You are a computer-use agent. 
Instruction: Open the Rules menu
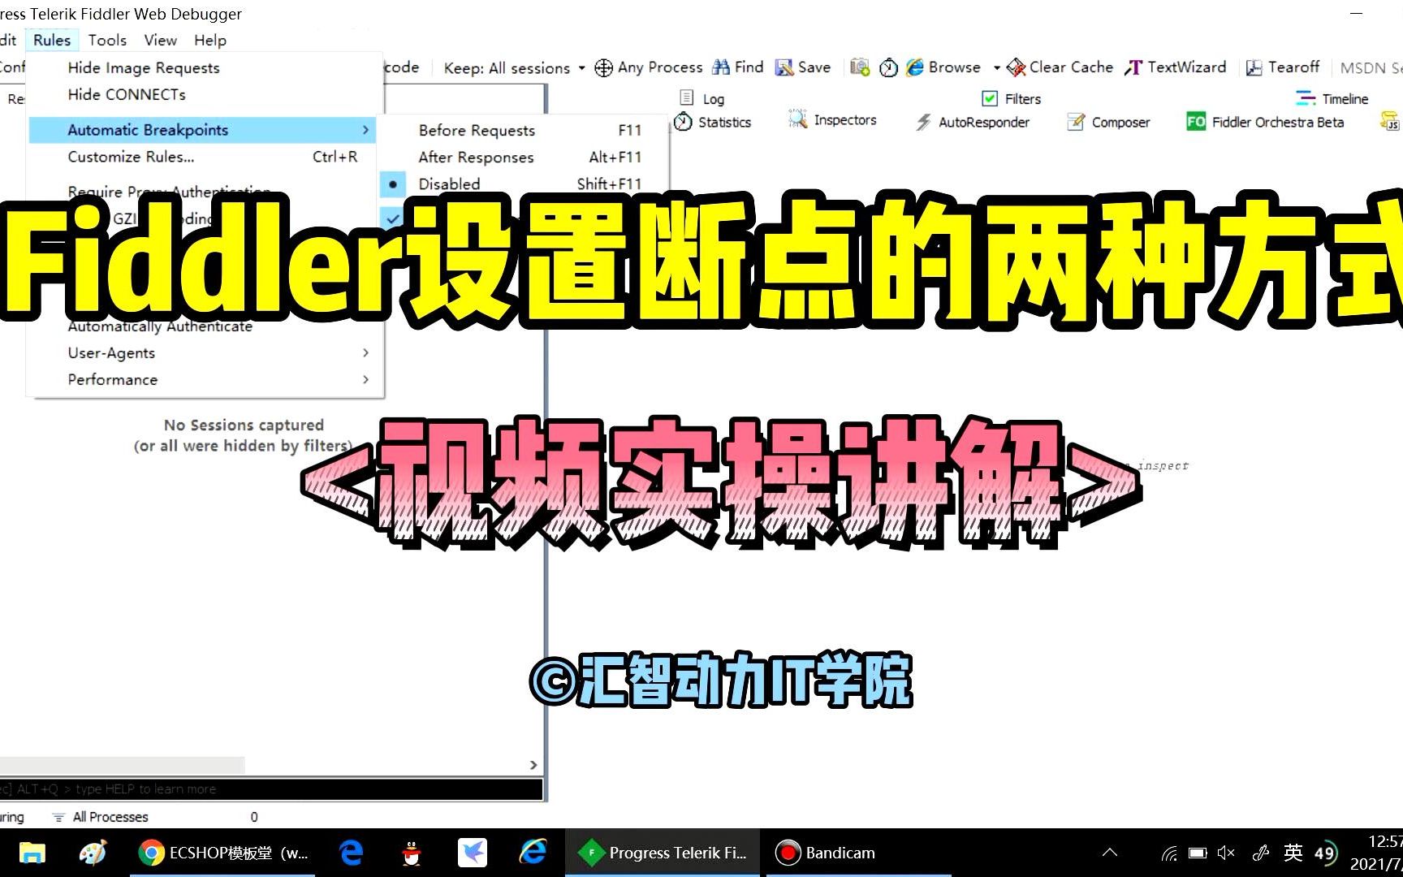(52, 40)
